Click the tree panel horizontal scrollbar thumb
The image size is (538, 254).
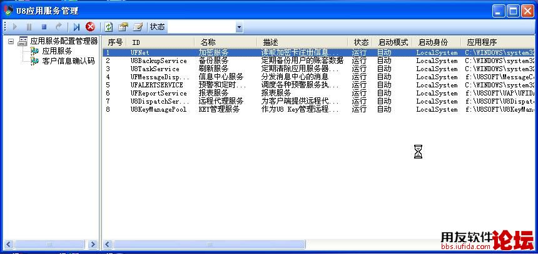(50, 245)
